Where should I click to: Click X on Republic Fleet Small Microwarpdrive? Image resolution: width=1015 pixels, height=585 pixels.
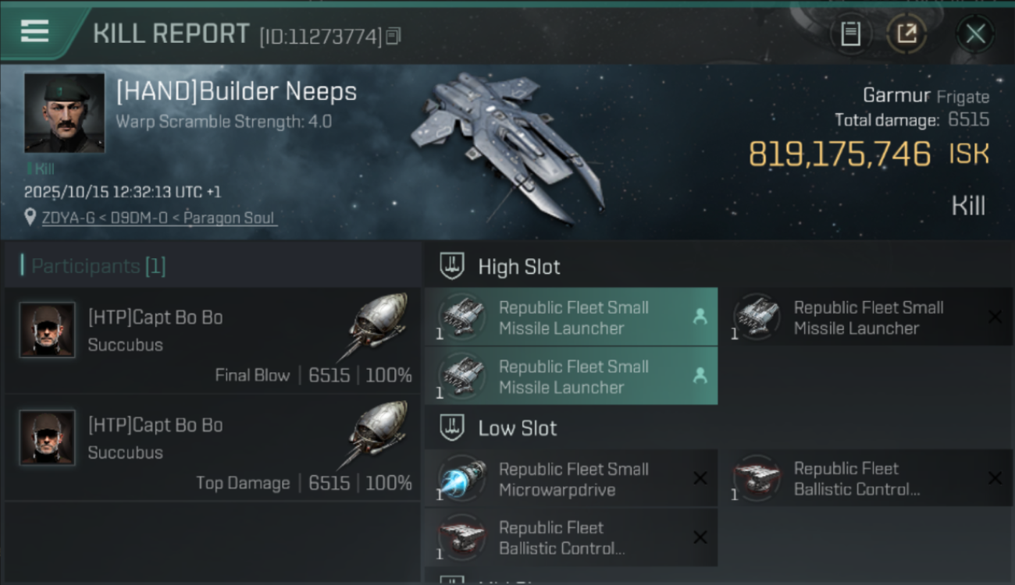(x=700, y=478)
